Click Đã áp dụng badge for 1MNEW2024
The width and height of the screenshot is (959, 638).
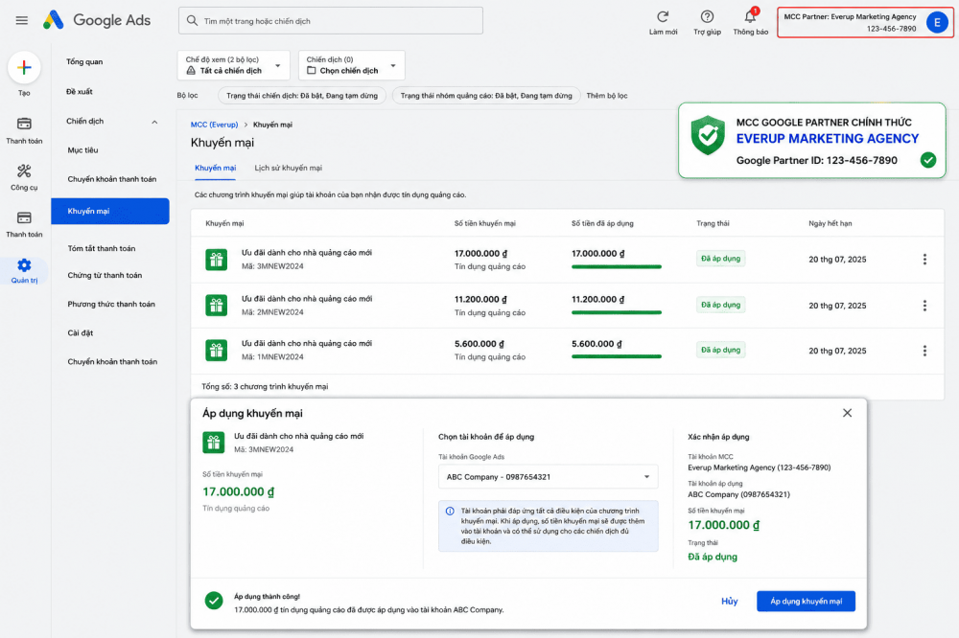click(x=720, y=351)
